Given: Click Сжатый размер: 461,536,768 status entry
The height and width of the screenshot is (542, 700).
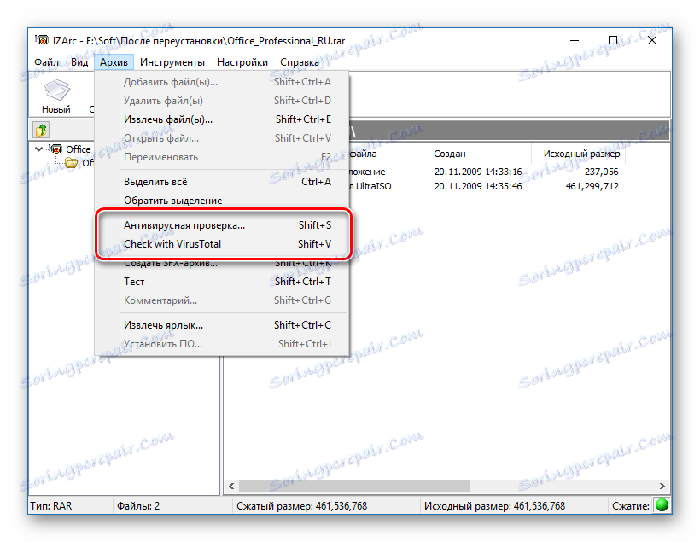Looking at the screenshot, I should click(302, 506).
